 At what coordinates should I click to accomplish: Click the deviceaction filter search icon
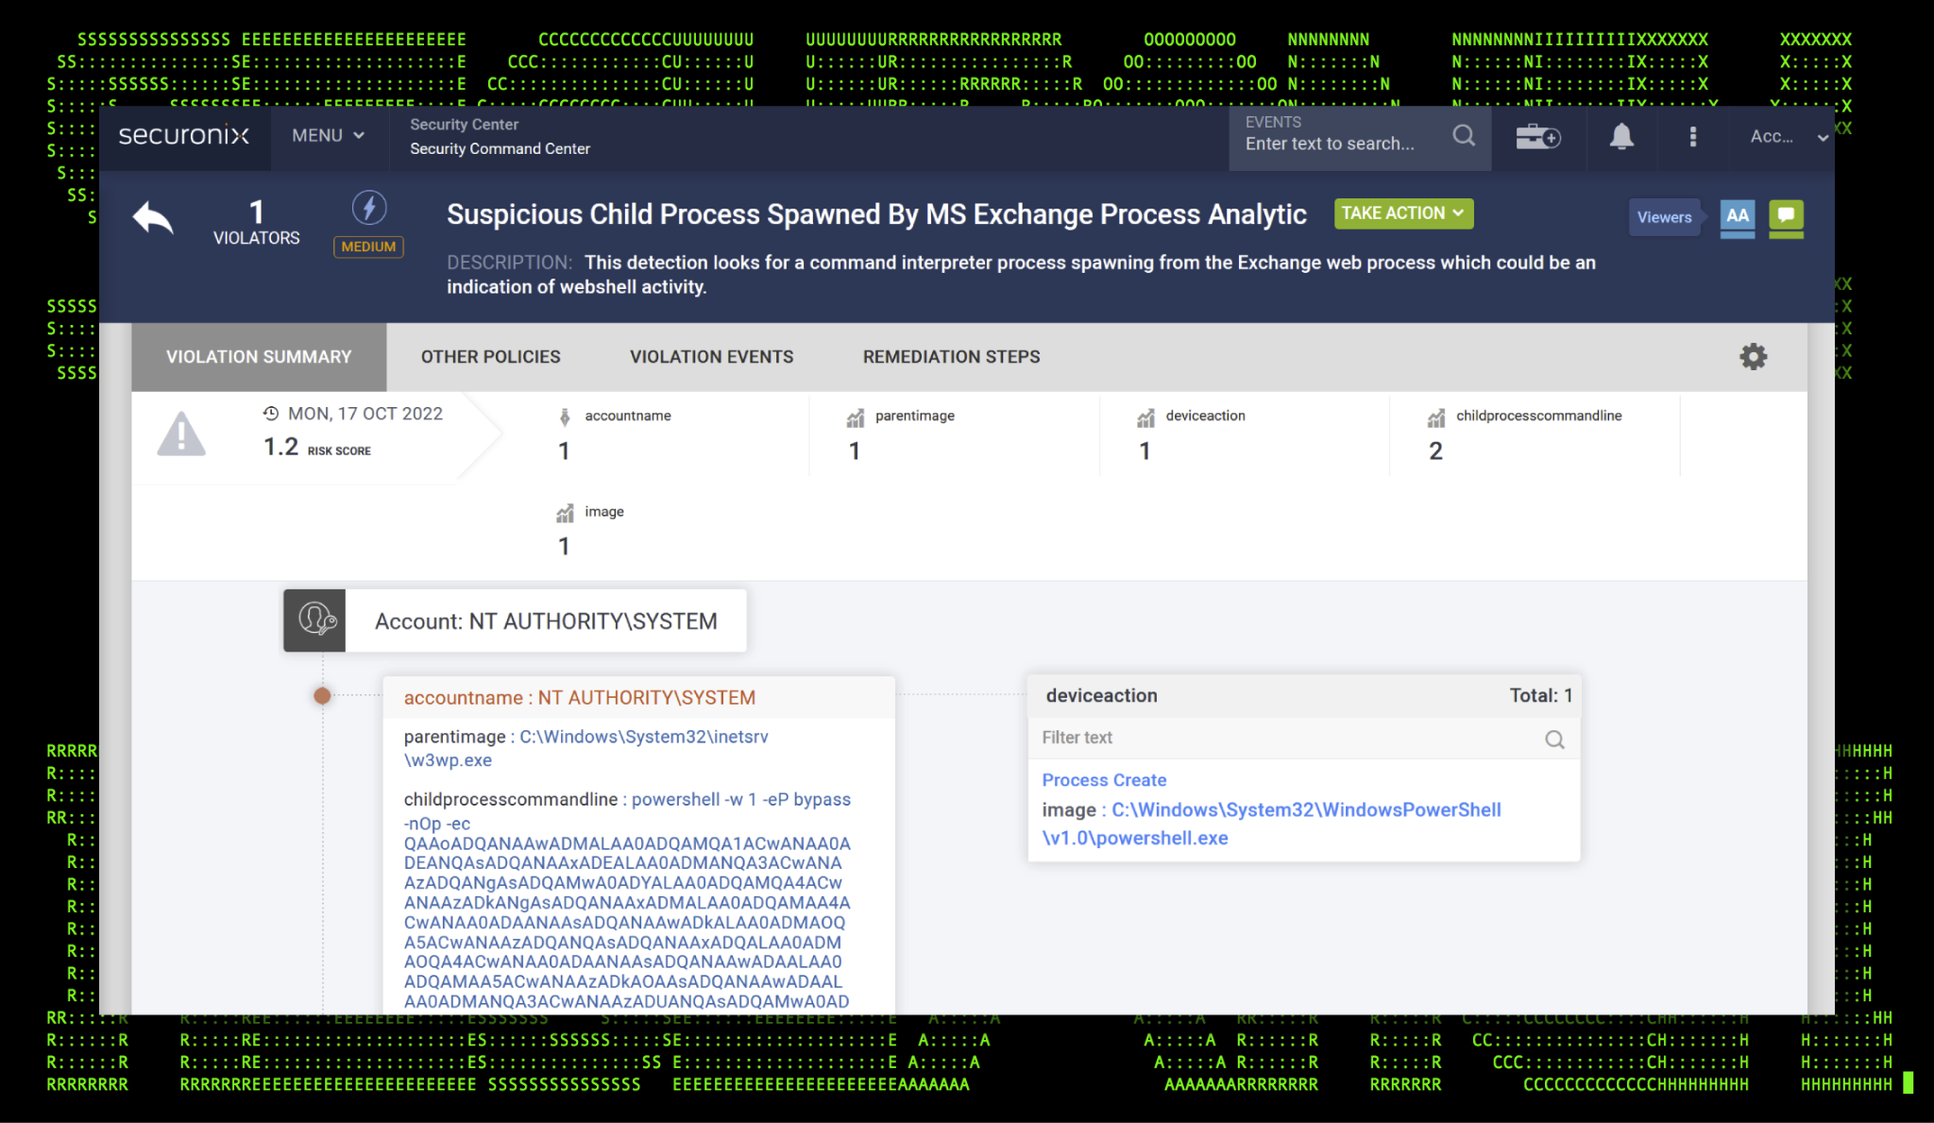[1554, 740]
